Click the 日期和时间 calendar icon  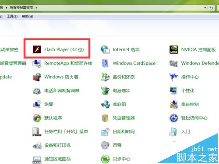(105, 132)
